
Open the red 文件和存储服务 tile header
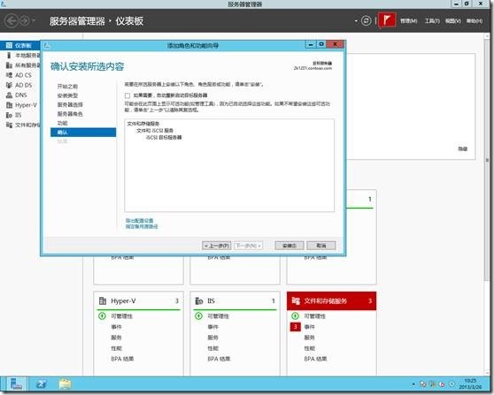click(331, 301)
